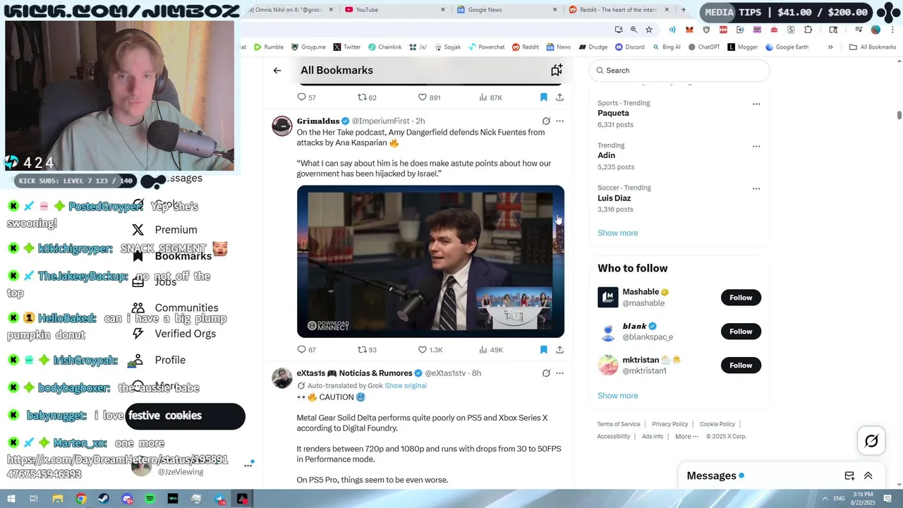
Task: Open X Premium in sidebar
Action: tap(165, 230)
